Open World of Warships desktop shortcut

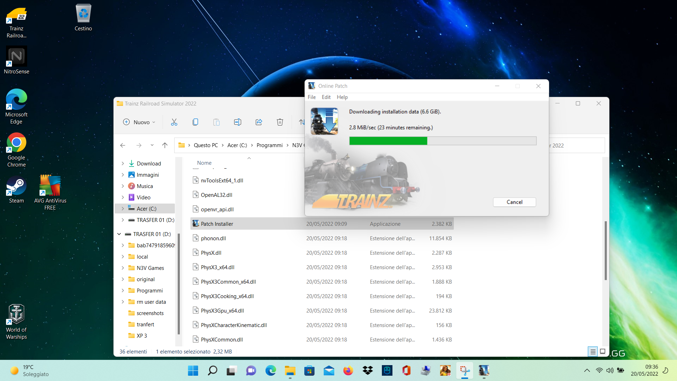(x=17, y=322)
